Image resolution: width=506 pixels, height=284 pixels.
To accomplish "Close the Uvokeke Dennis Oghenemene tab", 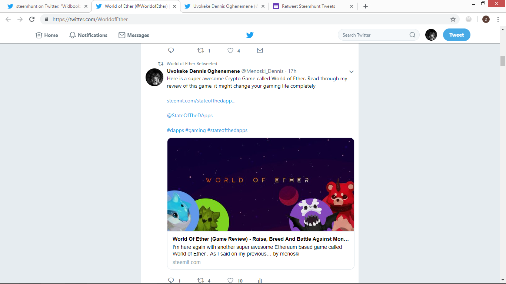I will pos(263,6).
